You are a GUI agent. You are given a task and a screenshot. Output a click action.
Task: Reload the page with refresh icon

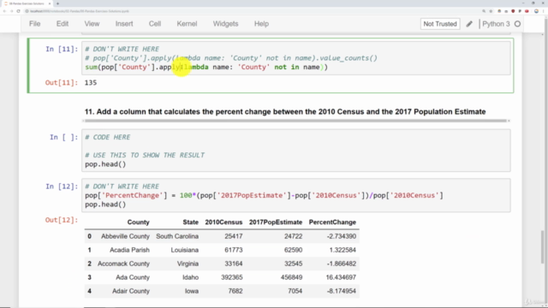coord(18,11)
